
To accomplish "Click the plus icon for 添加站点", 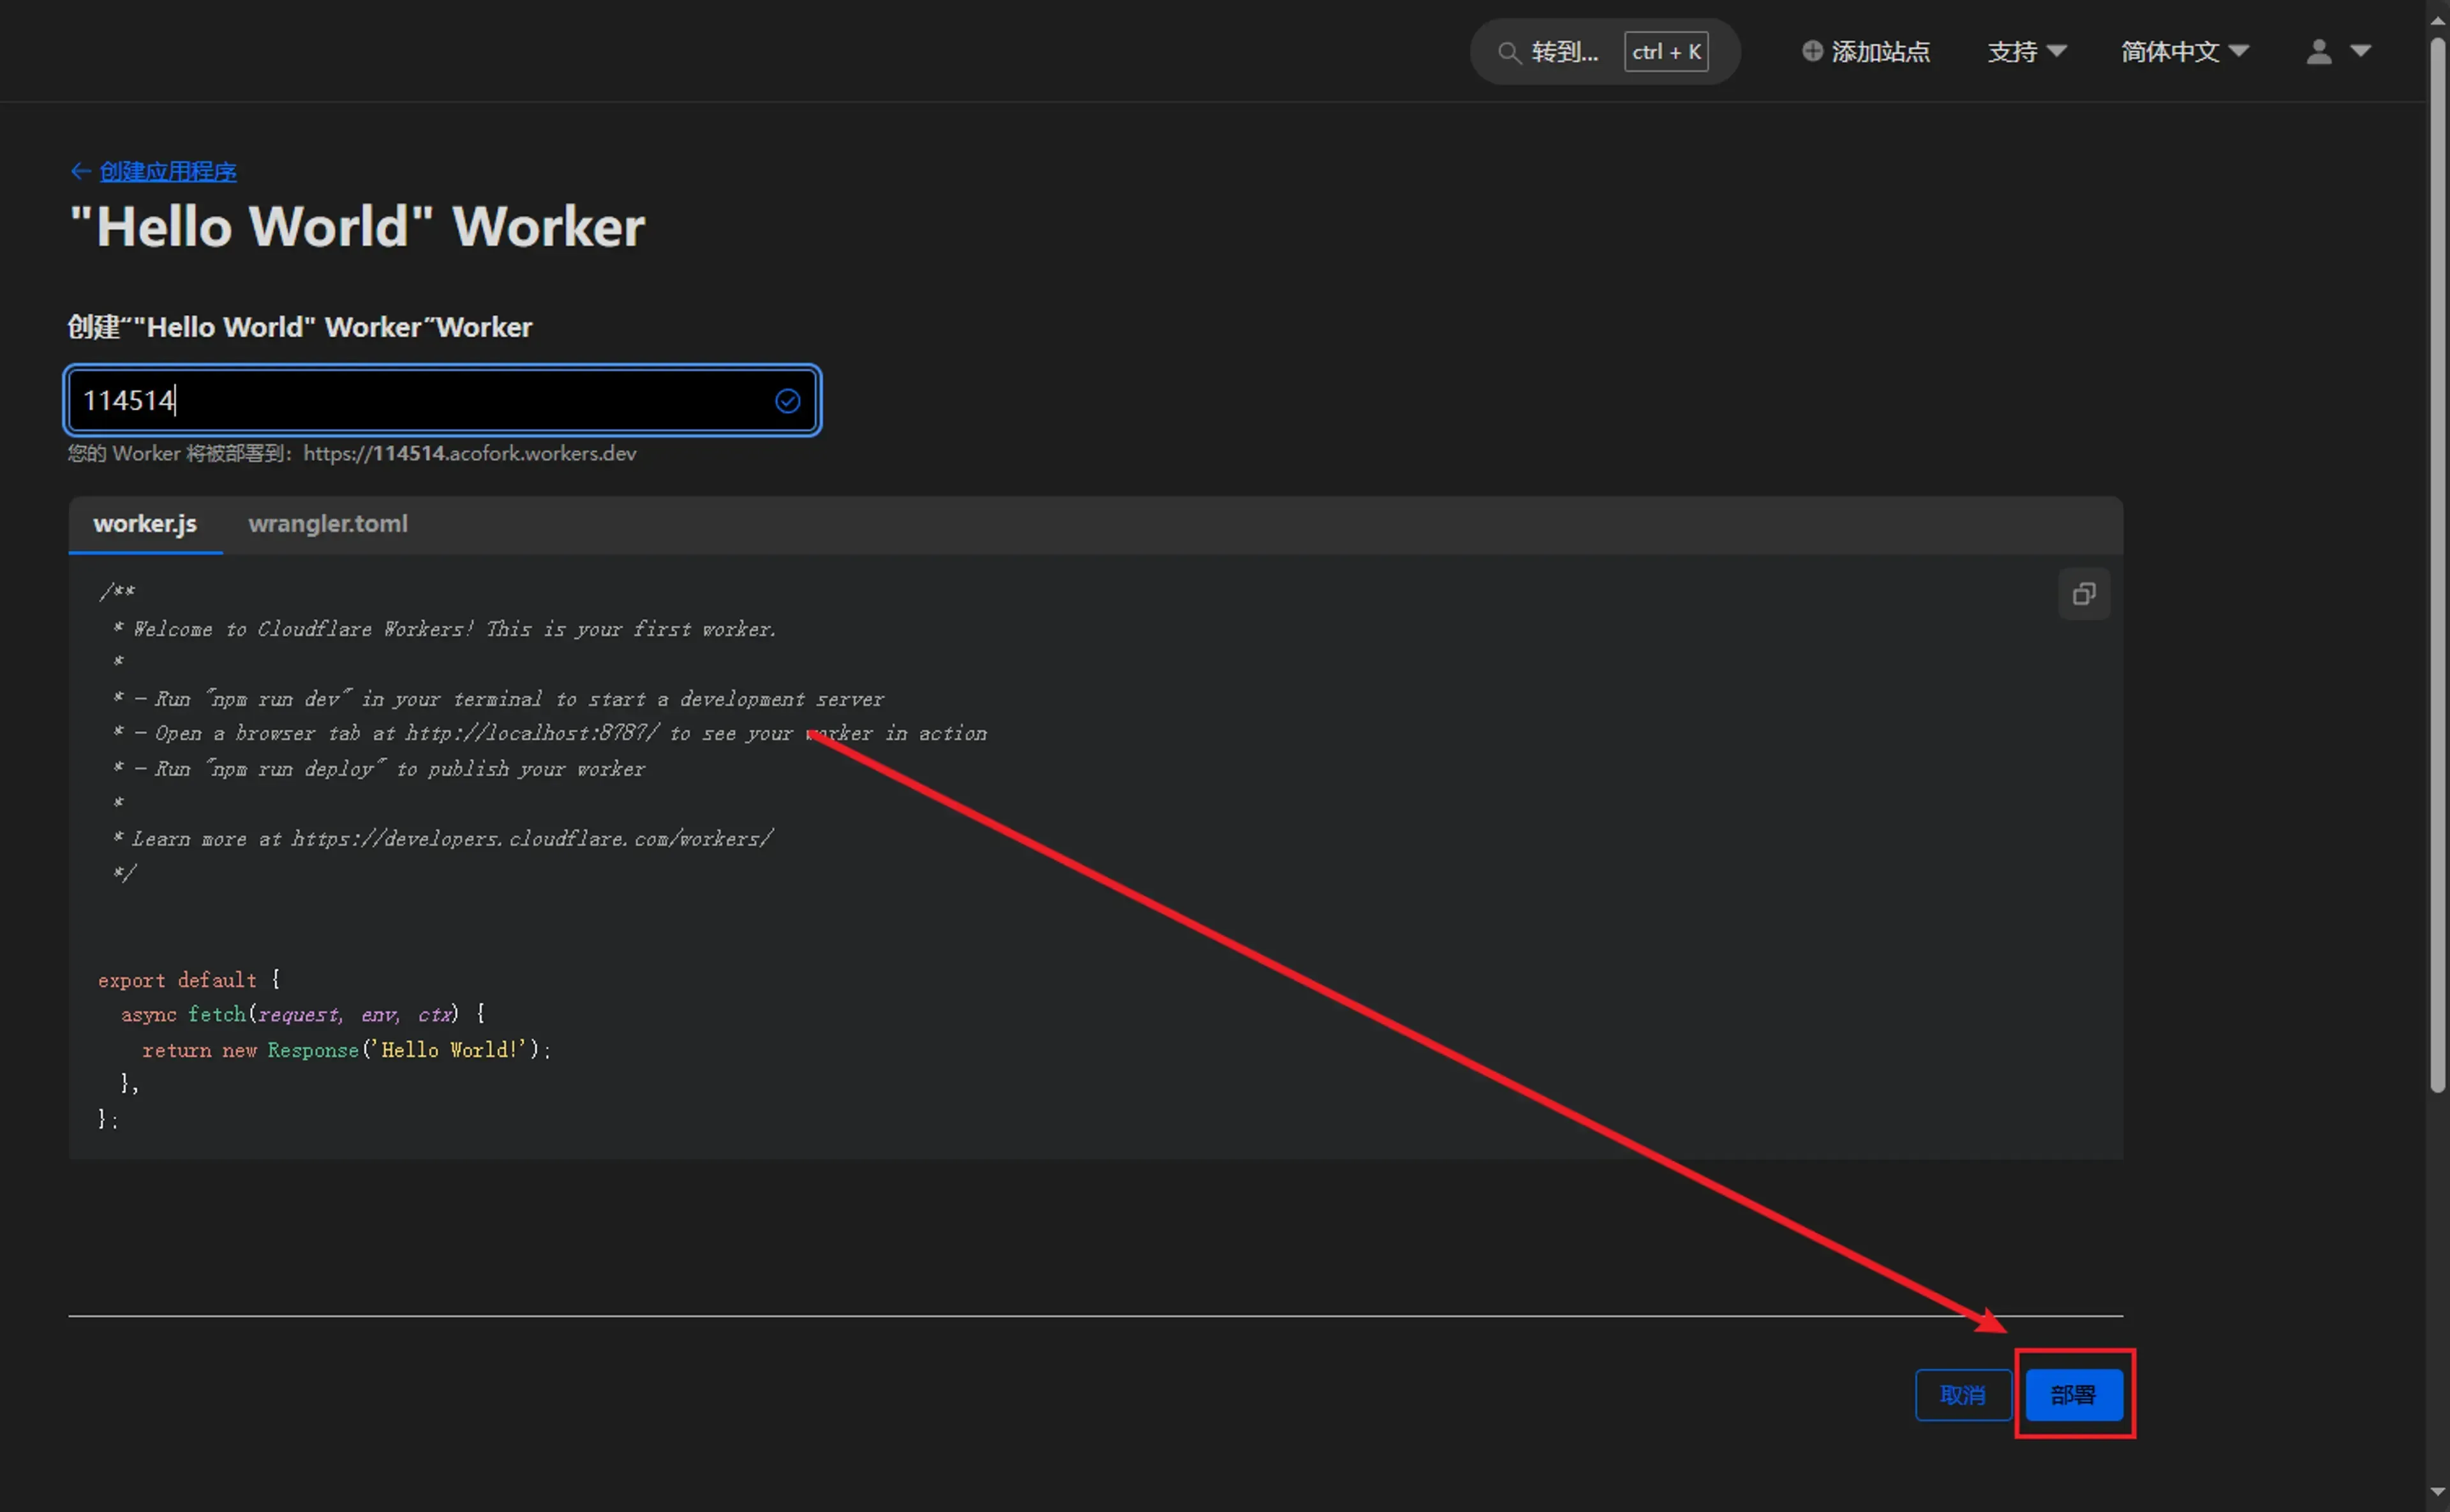I will [1812, 51].
